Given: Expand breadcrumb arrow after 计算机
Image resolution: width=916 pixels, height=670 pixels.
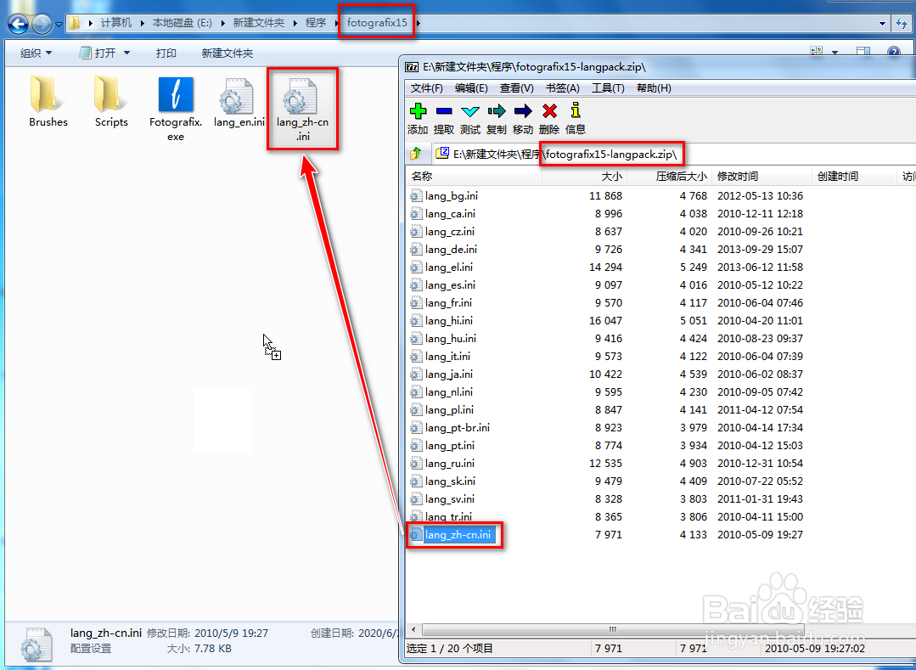Looking at the screenshot, I should click(x=142, y=24).
